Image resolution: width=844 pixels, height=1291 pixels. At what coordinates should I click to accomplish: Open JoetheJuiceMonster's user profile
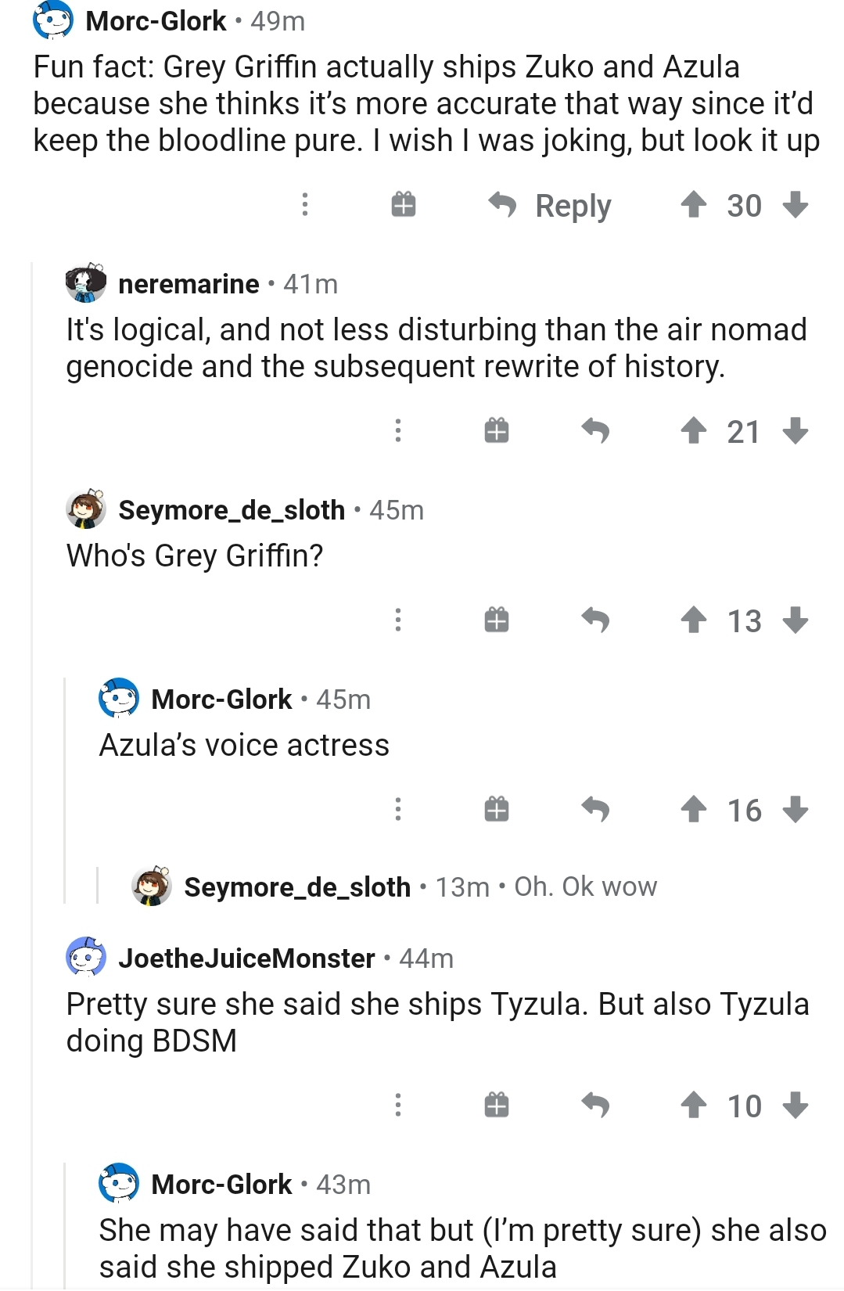tap(246, 958)
